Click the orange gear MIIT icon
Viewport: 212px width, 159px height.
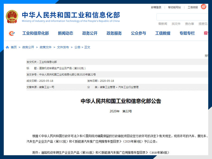pyautogui.click(x=12, y=33)
